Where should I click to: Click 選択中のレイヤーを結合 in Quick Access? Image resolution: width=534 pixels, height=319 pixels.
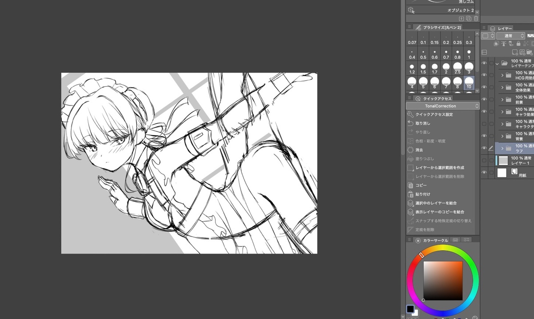(x=439, y=203)
